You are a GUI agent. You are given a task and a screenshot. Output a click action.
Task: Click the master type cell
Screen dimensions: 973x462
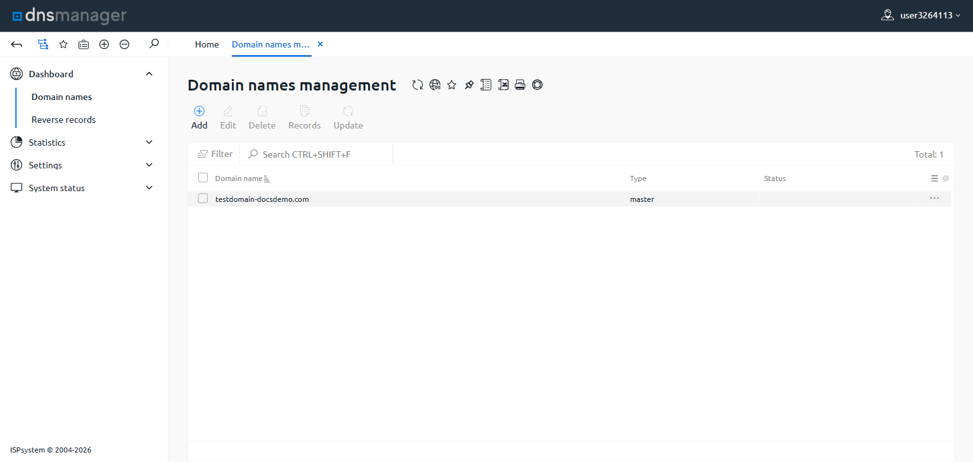click(x=642, y=199)
